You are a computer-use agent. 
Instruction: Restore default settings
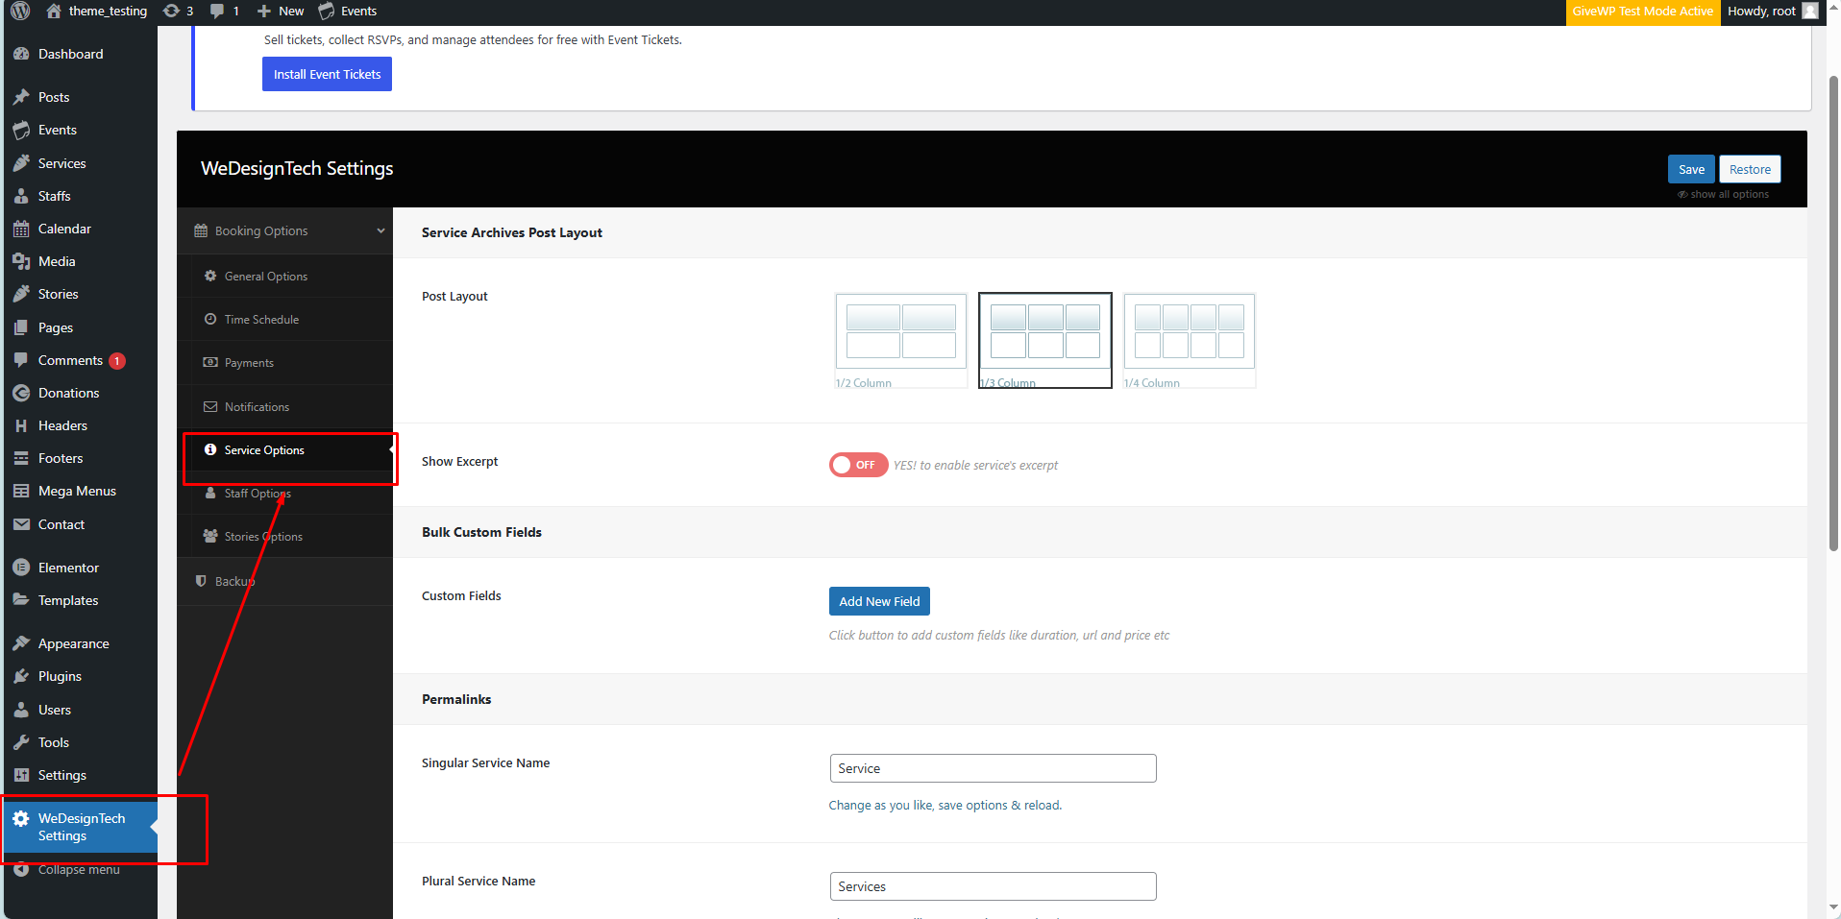(x=1750, y=169)
